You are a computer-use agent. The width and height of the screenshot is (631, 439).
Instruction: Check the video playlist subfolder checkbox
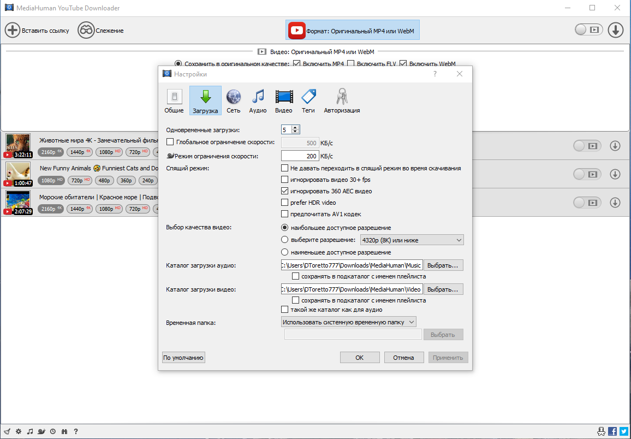(x=295, y=300)
